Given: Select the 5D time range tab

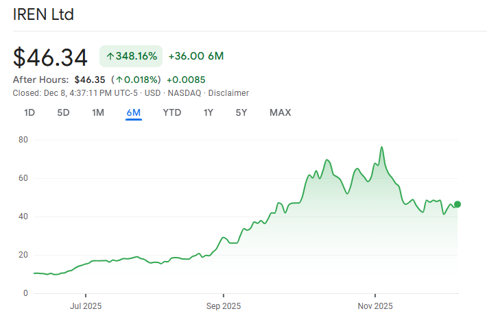Looking at the screenshot, I should (x=63, y=112).
